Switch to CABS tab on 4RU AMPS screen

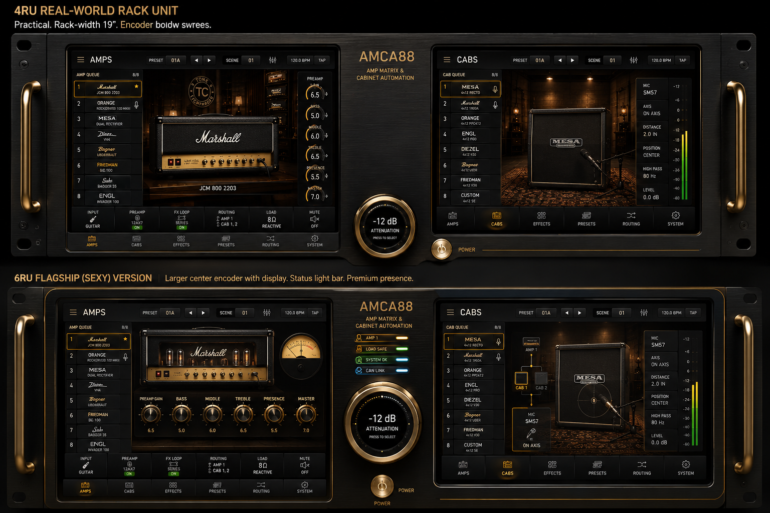[136, 241]
